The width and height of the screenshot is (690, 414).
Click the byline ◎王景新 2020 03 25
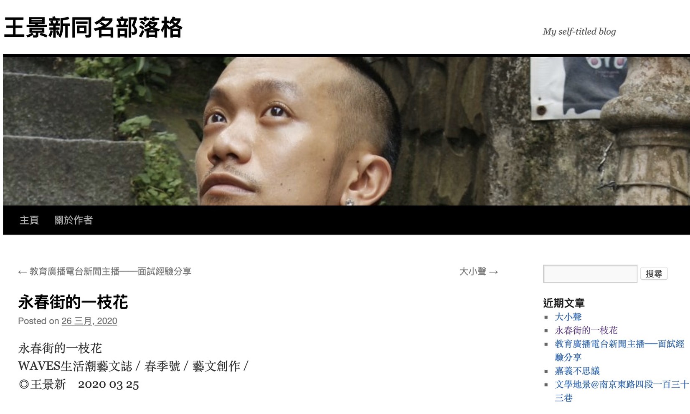79,384
